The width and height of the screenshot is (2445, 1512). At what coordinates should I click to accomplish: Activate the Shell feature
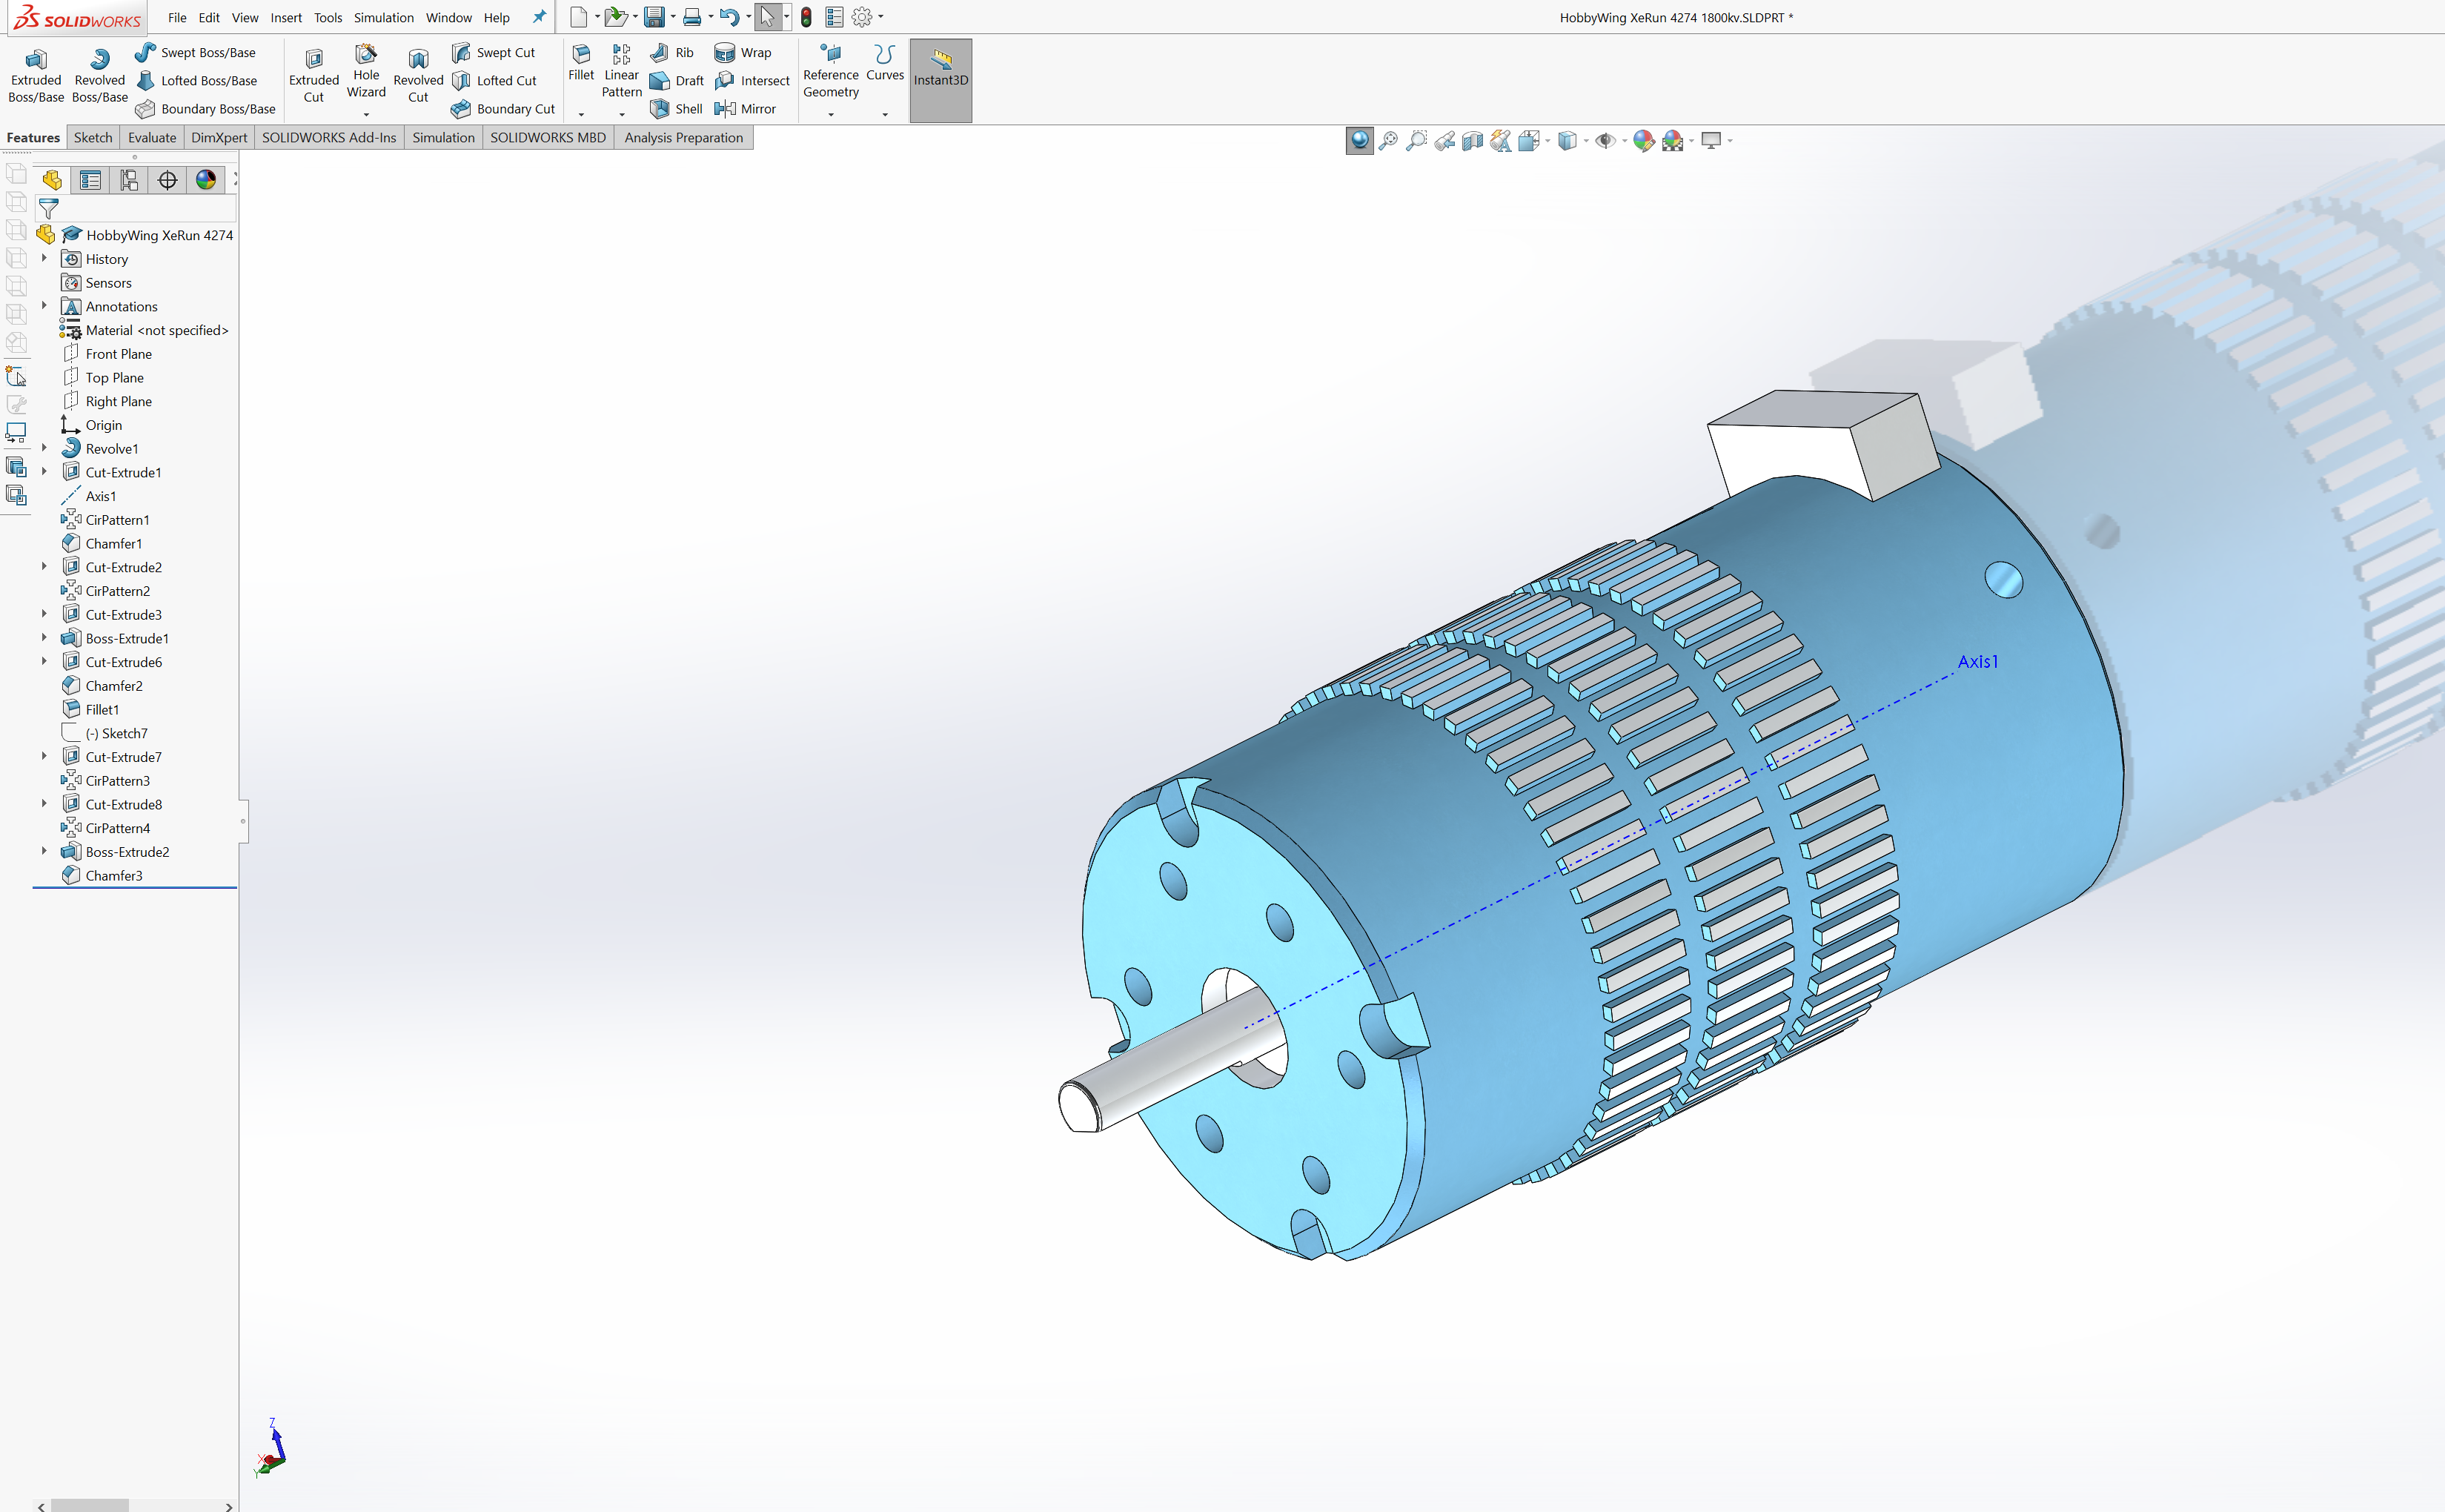(x=676, y=108)
